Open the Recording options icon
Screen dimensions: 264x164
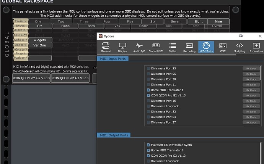pos(189,47)
